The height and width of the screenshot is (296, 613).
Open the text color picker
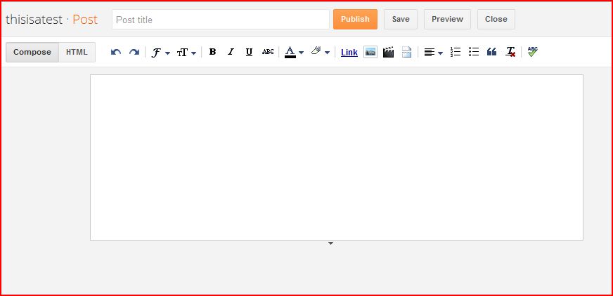(x=294, y=52)
